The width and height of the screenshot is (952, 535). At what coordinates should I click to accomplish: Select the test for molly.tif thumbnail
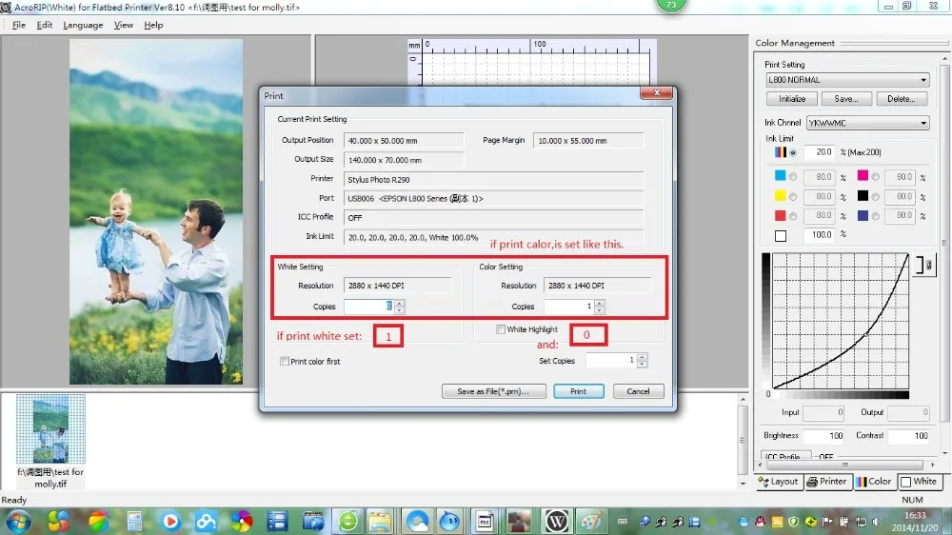[x=50, y=430]
